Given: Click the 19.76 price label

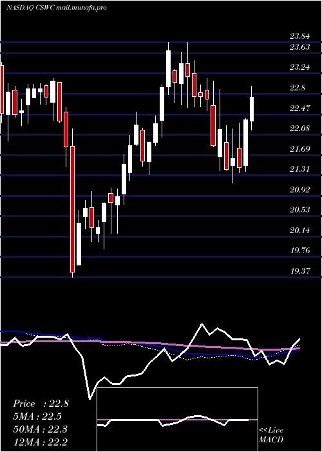Looking at the screenshot, I should point(300,251).
